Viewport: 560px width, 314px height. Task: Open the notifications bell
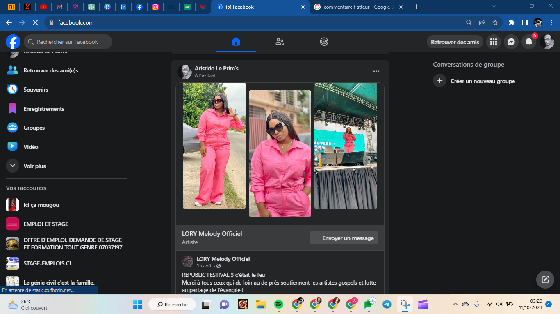pos(529,42)
